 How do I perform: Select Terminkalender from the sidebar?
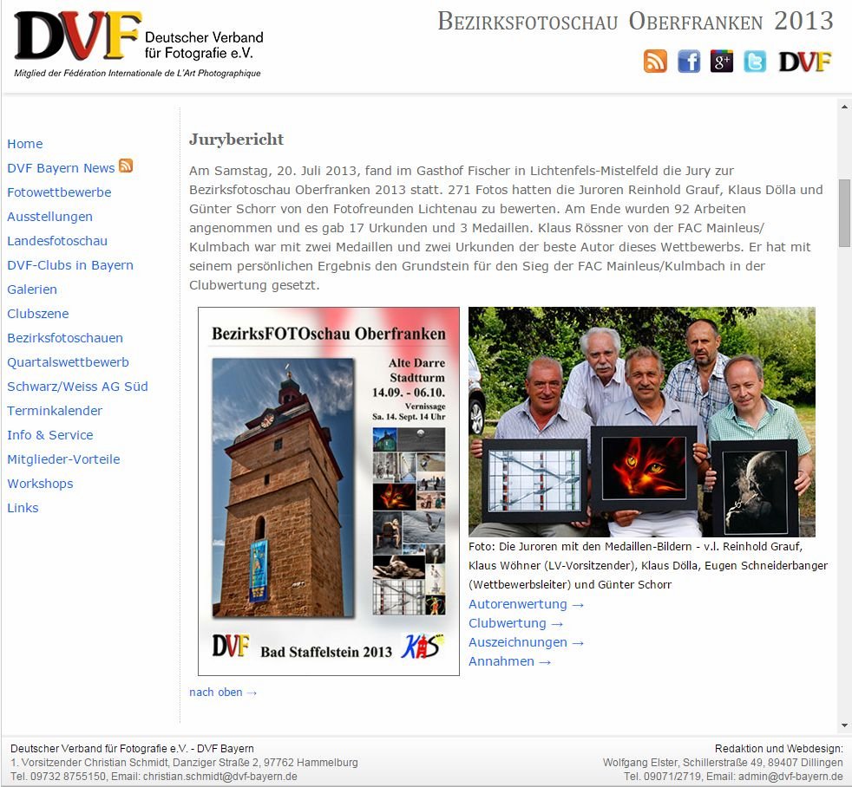click(x=55, y=411)
